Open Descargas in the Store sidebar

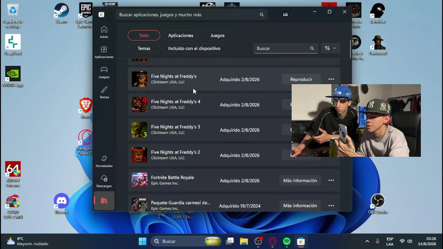[104, 181]
